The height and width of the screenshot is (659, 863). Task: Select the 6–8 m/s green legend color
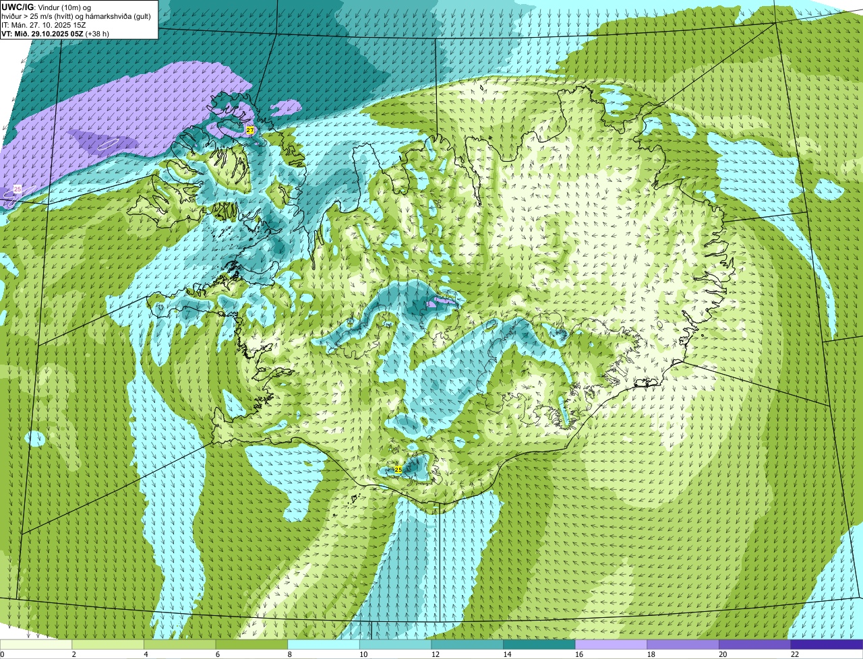(x=251, y=644)
